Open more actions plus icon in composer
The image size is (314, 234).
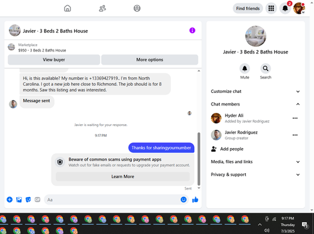point(9,199)
